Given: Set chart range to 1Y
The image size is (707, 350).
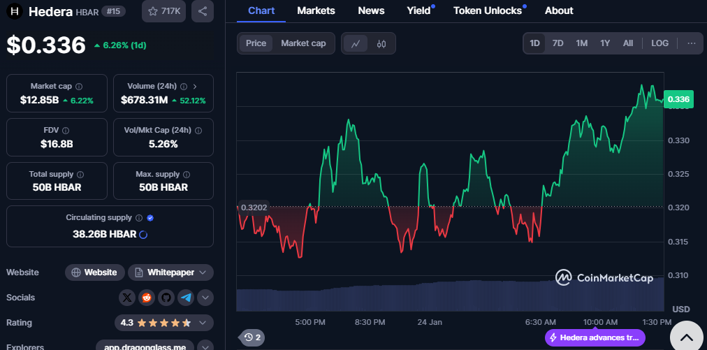Looking at the screenshot, I should [605, 43].
